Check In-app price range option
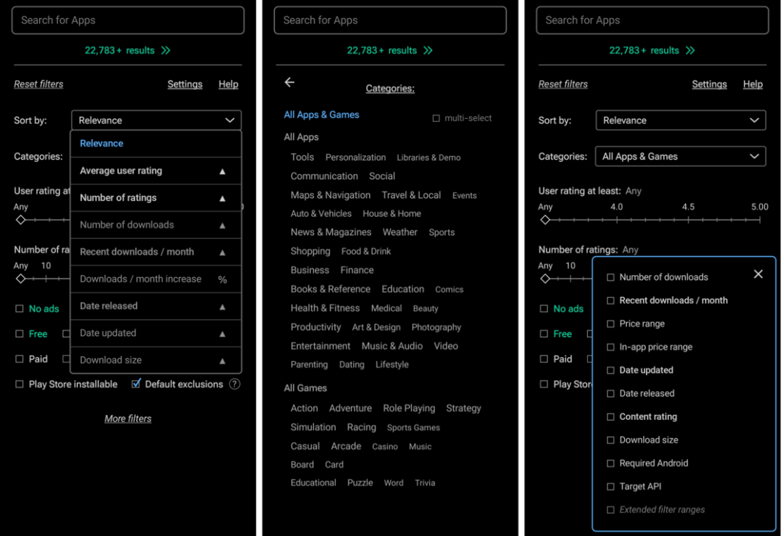The image size is (783, 536). [x=610, y=347]
